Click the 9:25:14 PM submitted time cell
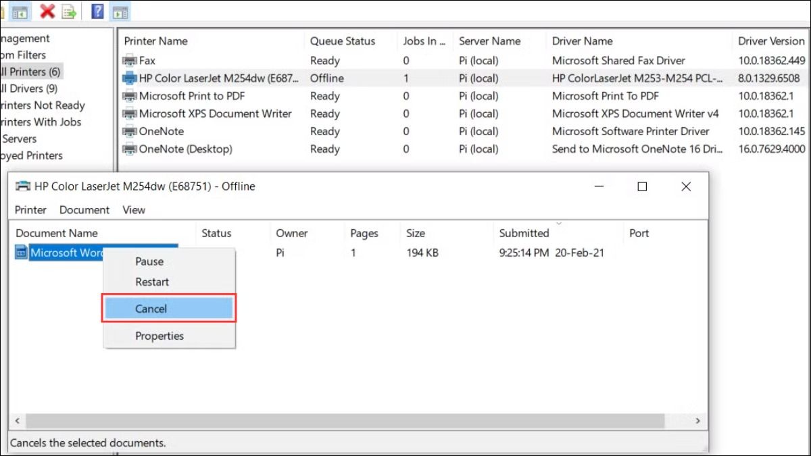Image resolution: width=811 pixels, height=456 pixels. coord(524,253)
